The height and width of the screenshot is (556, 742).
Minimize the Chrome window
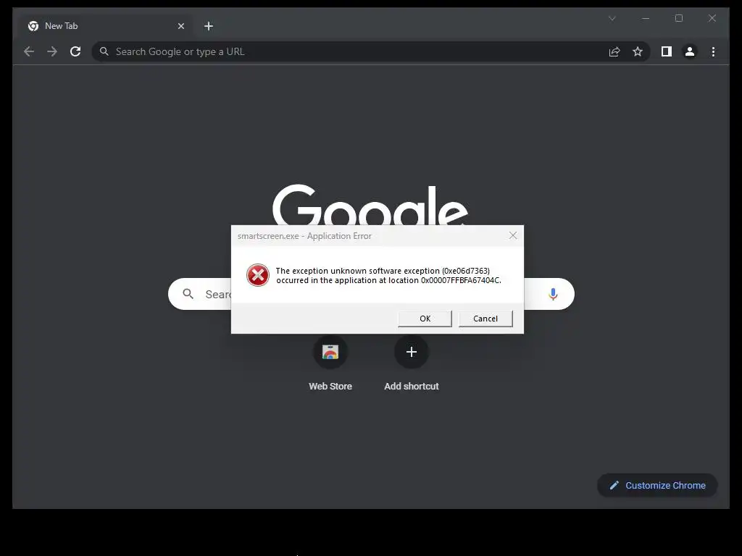coord(646,18)
